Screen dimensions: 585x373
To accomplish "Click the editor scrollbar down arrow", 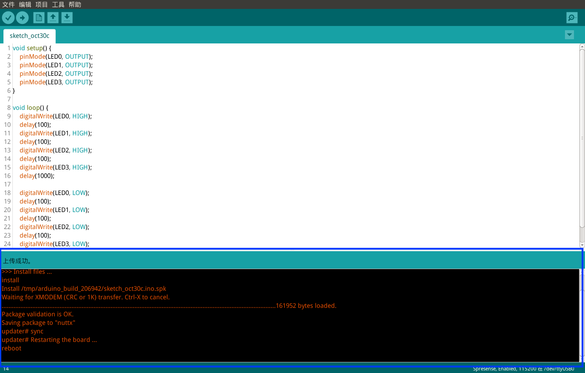I will [x=582, y=245].
